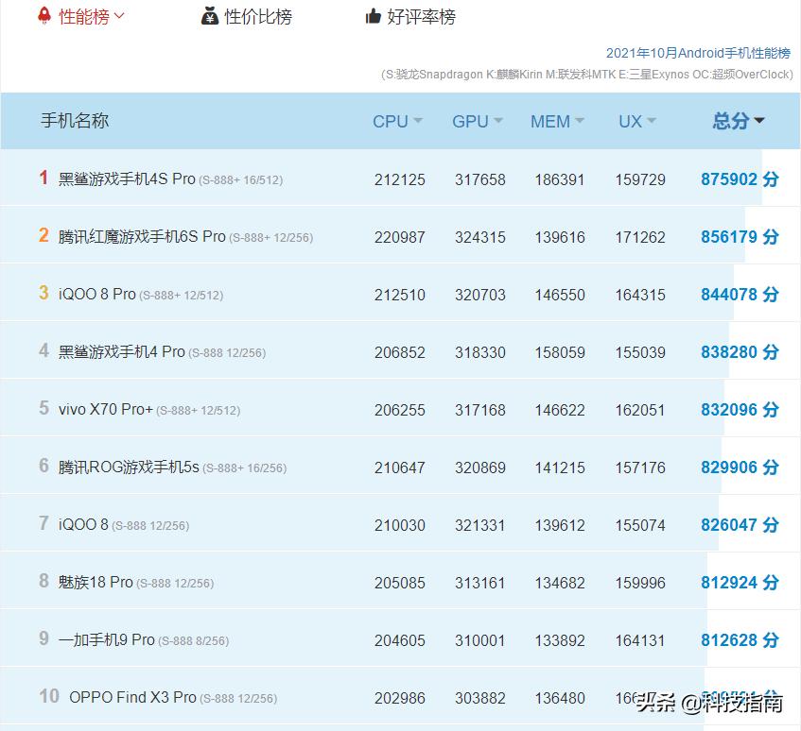Image resolution: width=801 pixels, height=731 pixels.
Task: Click the money bag icon beside 性价比榜
Action: 210,16
